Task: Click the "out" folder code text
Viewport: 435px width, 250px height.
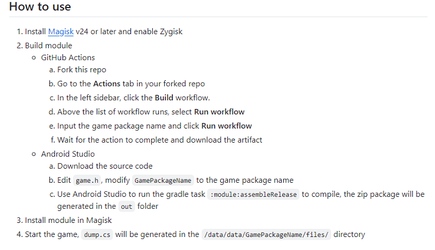Action: coord(126,206)
